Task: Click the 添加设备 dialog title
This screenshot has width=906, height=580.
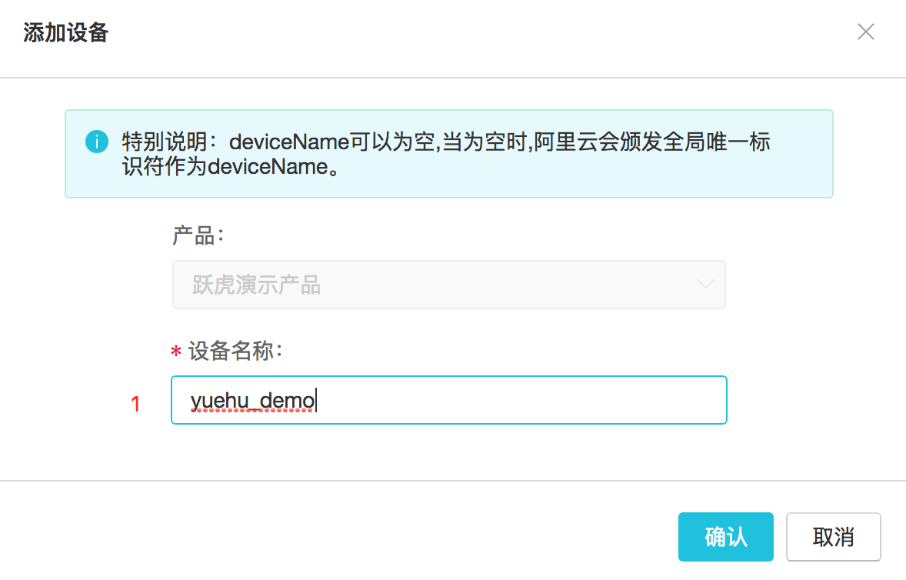Action: (x=66, y=32)
